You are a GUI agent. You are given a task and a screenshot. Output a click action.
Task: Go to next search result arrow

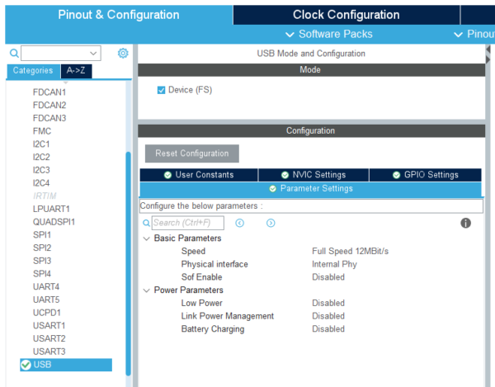(271, 223)
